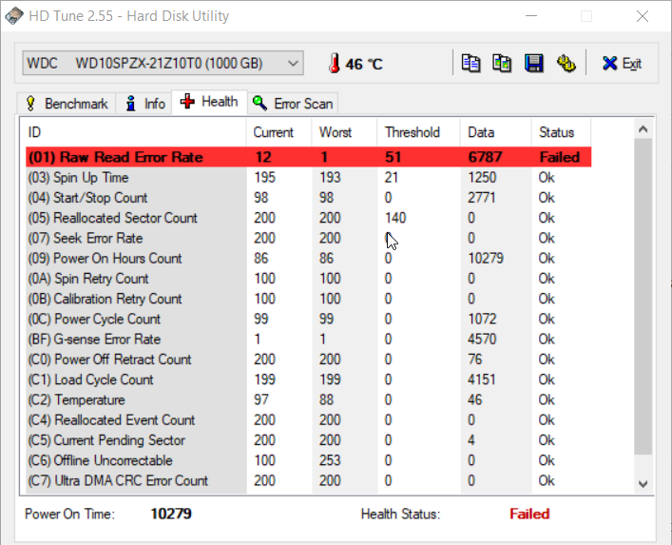672x545 pixels.
Task: Select the Reallocated Sector Count row
Action: 309,218
